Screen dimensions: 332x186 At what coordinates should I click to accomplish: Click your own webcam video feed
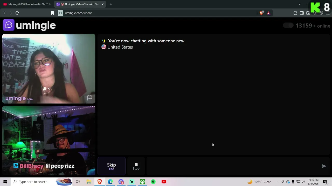pyautogui.click(x=49, y=141)
